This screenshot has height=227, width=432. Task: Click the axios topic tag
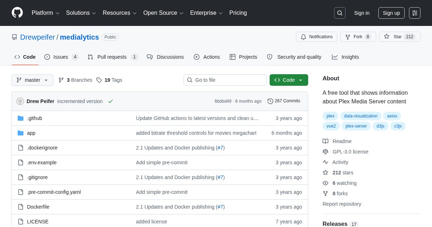point(392,116)
